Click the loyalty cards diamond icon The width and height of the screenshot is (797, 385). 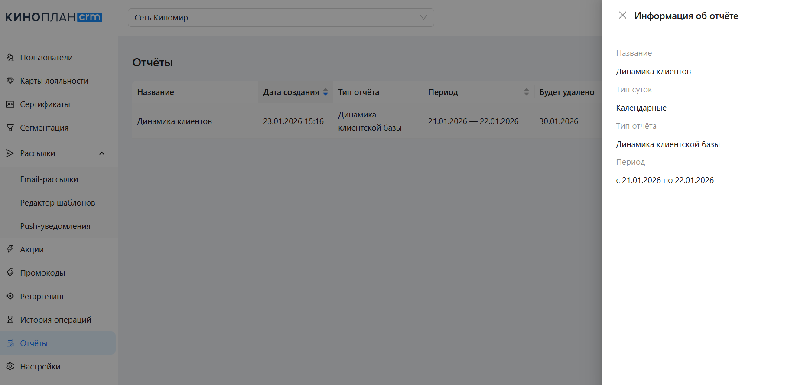point(10,81)
